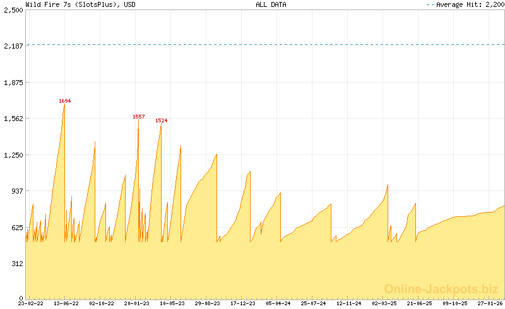Select the 13-06-22 date on the x-axis
This screenshot has width=505, height=309.
coord(66,303)
